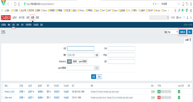Click the ZABBIX logo

6,18
